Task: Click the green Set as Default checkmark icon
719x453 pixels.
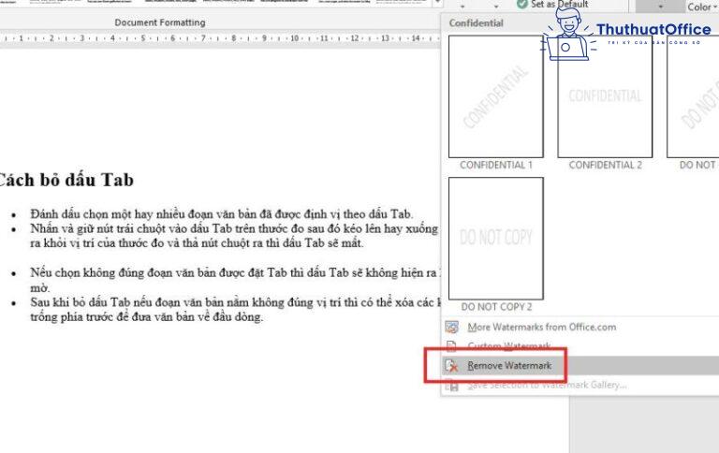Action: coord(521,5)
